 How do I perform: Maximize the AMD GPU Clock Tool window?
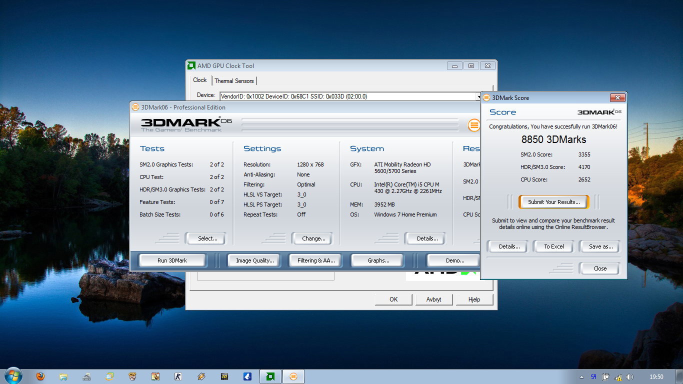click(471, 65)
